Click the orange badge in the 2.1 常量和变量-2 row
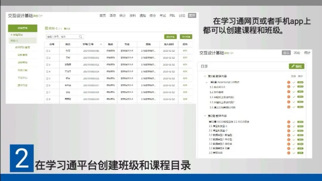The height and width of the screenshot is (181, 322). click(289, 131)
